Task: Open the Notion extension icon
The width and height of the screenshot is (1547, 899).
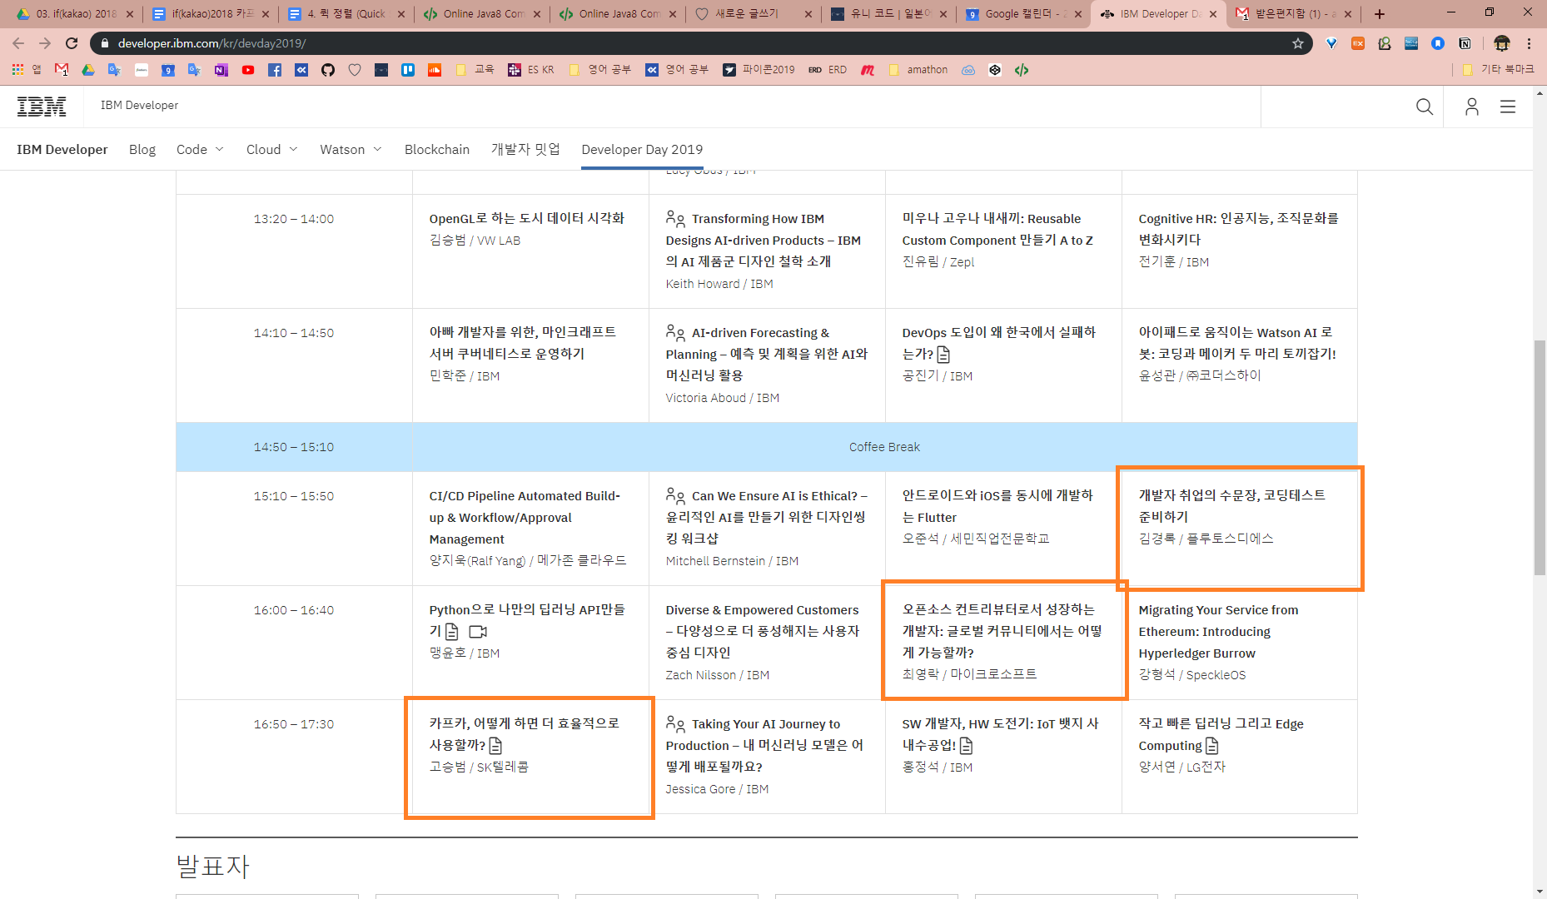Action: tap(1465, 43)
